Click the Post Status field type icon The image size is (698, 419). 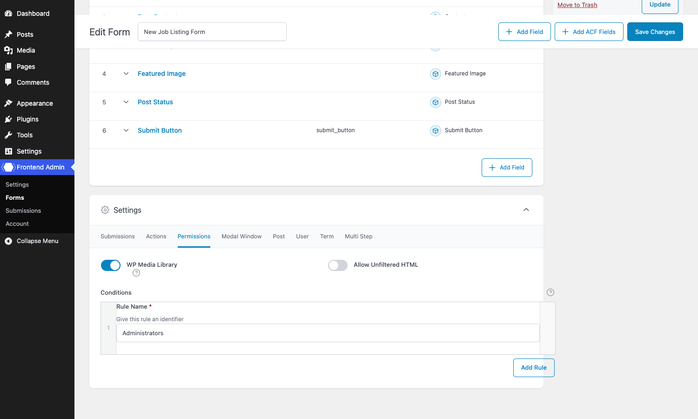coord(436,102)
